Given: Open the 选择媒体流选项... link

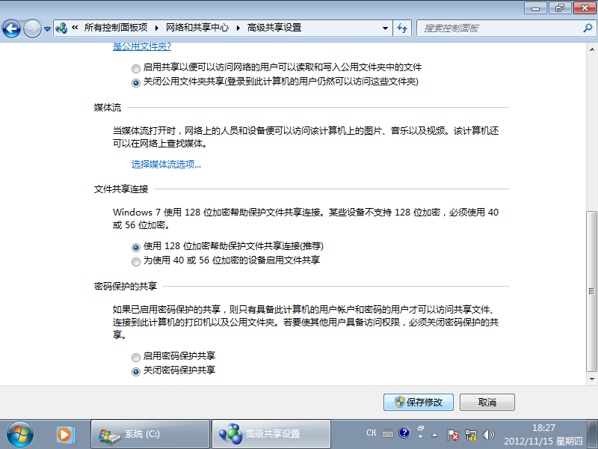Looking at the screenshot, I should (x=166, y=164).
